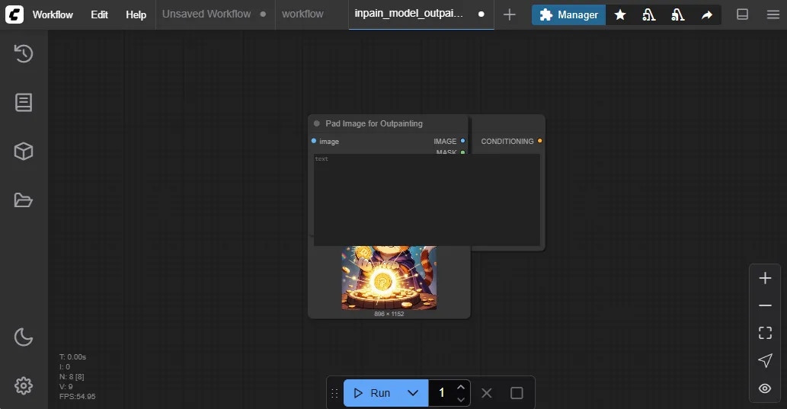
Task: Open the node library sidebar
Action: coord(24,102)
